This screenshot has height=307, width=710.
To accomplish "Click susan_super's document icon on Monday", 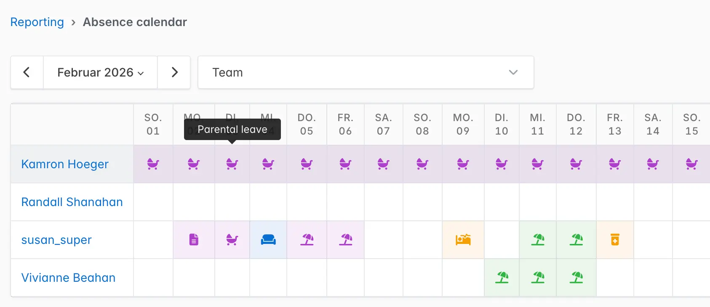I will coord(194,240).
